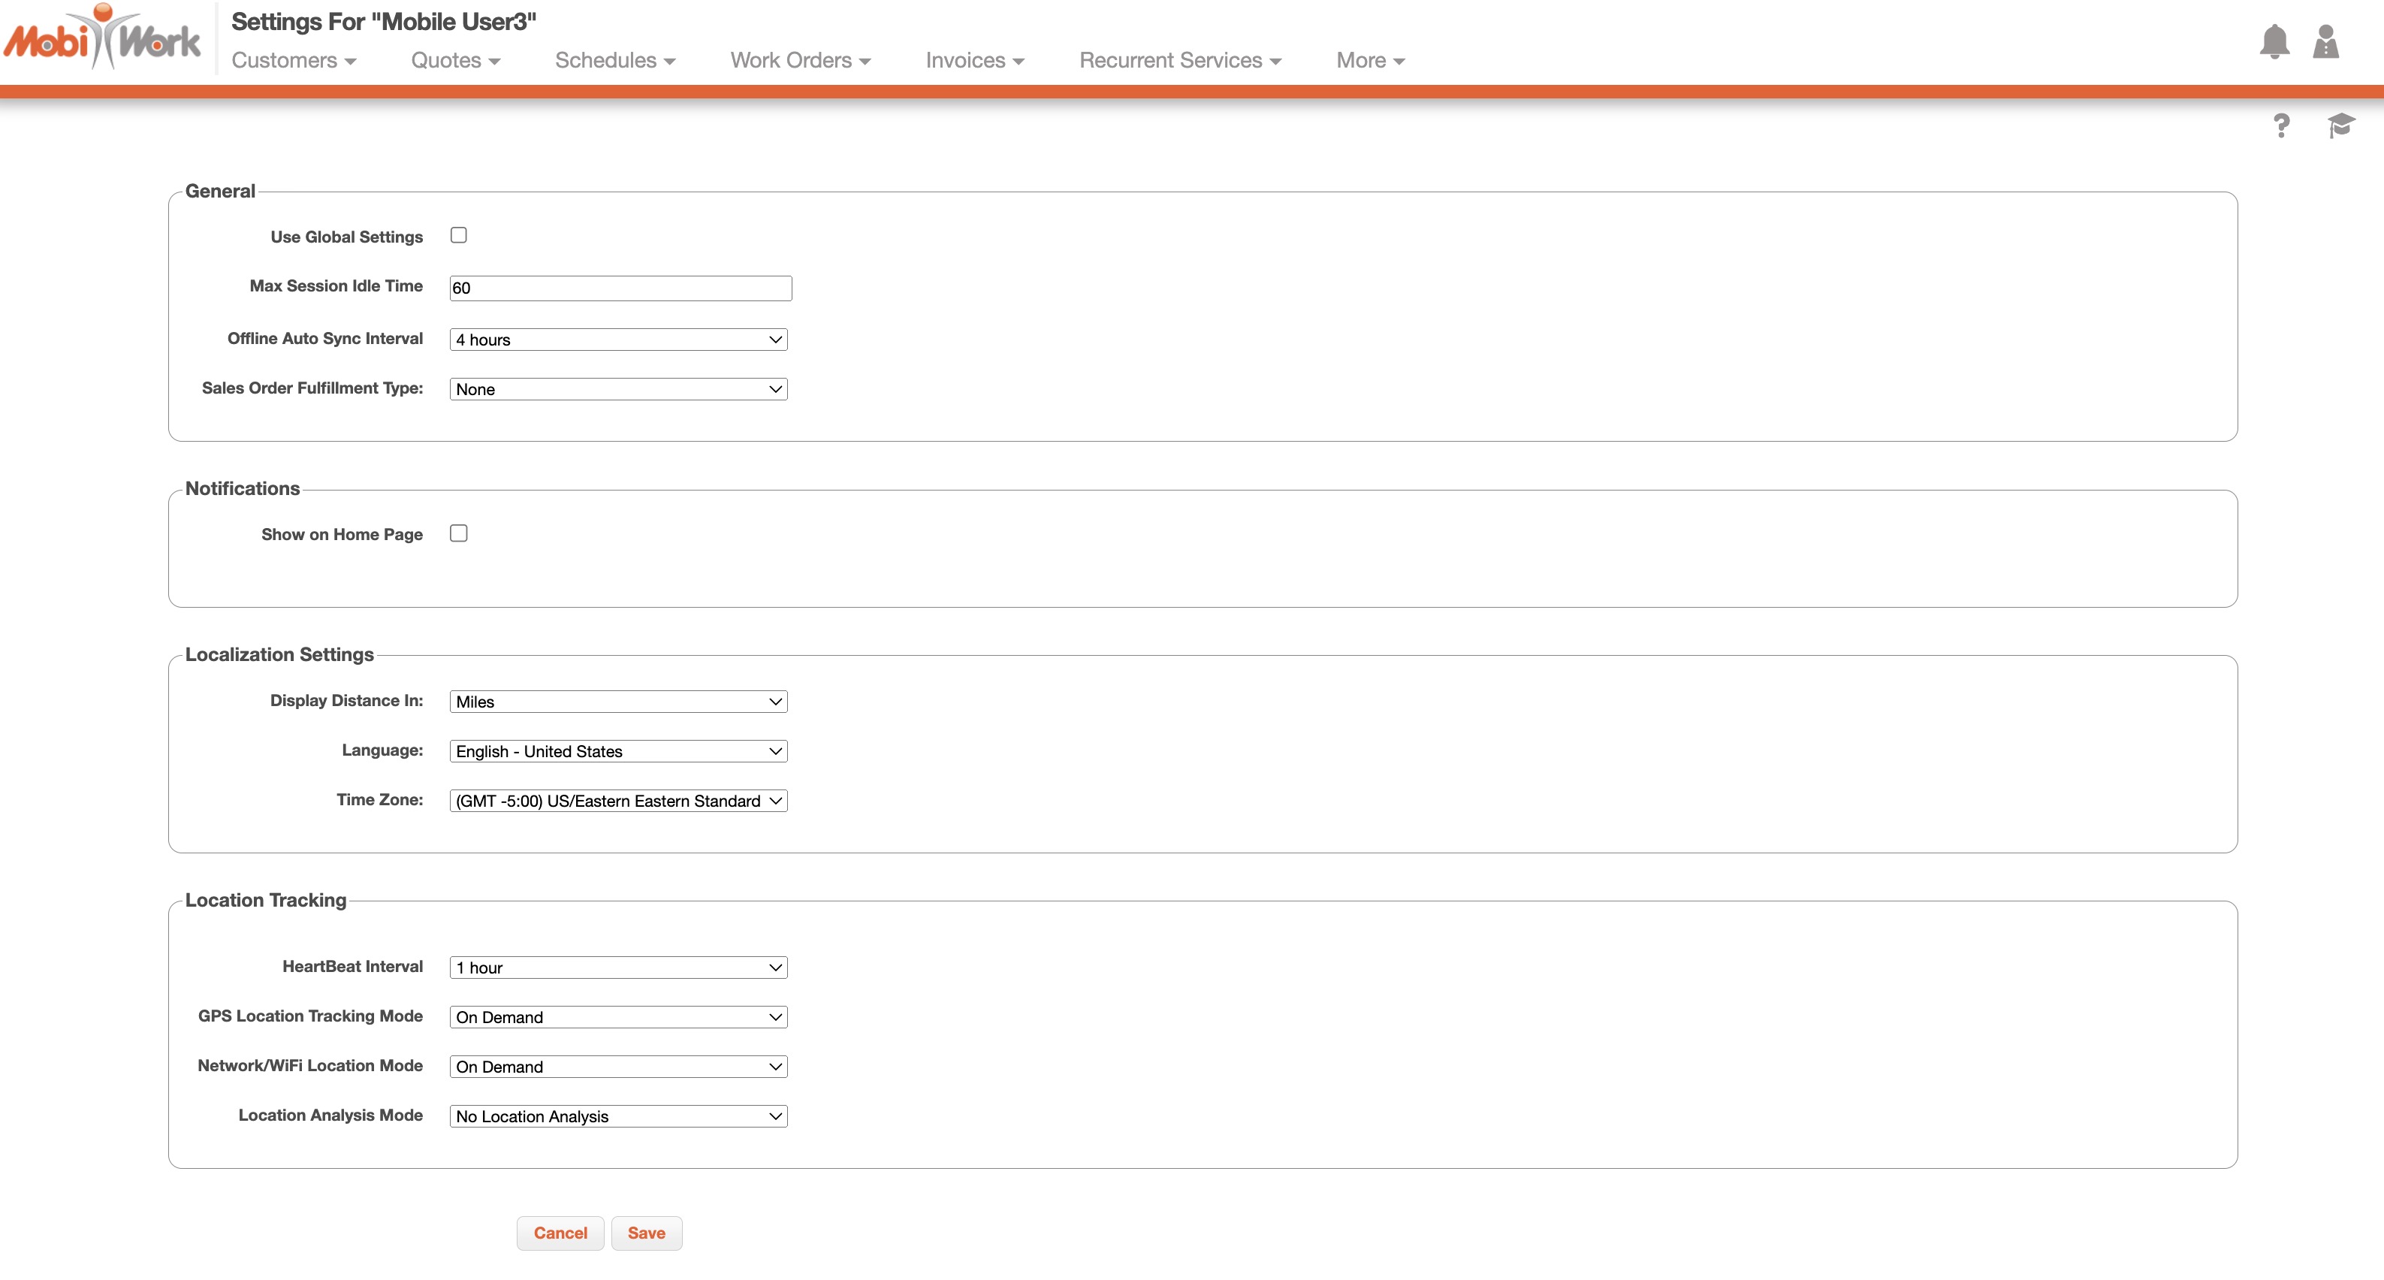Enable the Use Global Settings checkbox
2384x1280 pixels.
[458, 235]
